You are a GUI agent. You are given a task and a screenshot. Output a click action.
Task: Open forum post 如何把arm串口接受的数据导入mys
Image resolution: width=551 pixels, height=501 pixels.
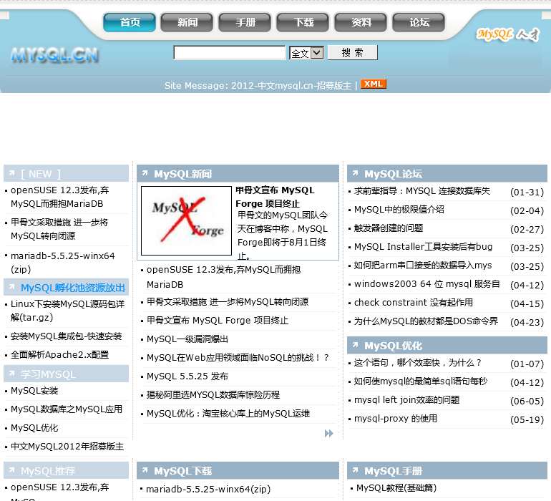coord(423,266)
